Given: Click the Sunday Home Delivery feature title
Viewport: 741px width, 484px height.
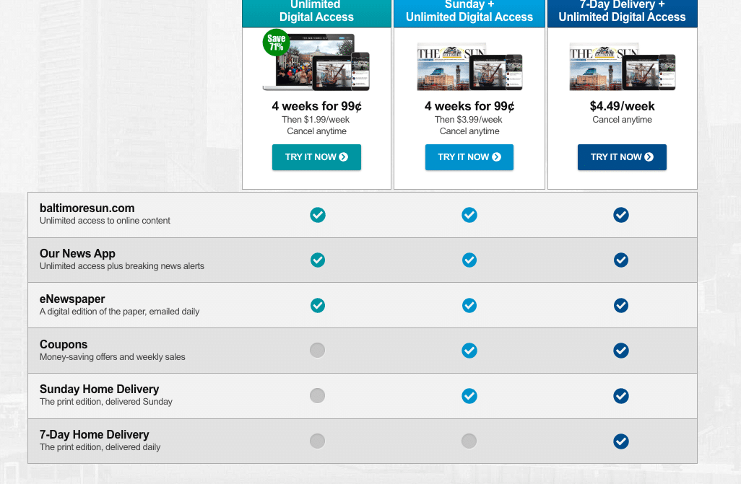Looking at the screenshot, I should 99,389.
